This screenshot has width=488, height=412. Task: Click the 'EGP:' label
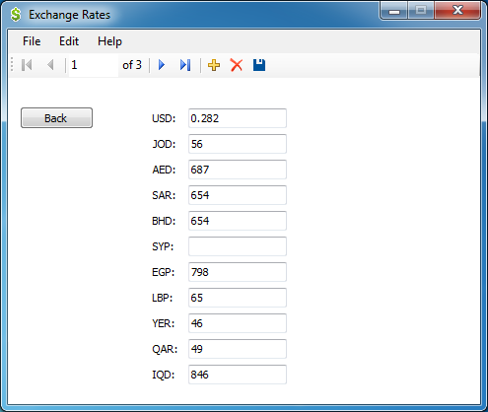[163, 272]
